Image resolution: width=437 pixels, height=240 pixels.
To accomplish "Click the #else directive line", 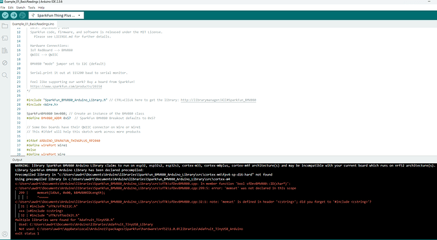I will pos(31,149).
